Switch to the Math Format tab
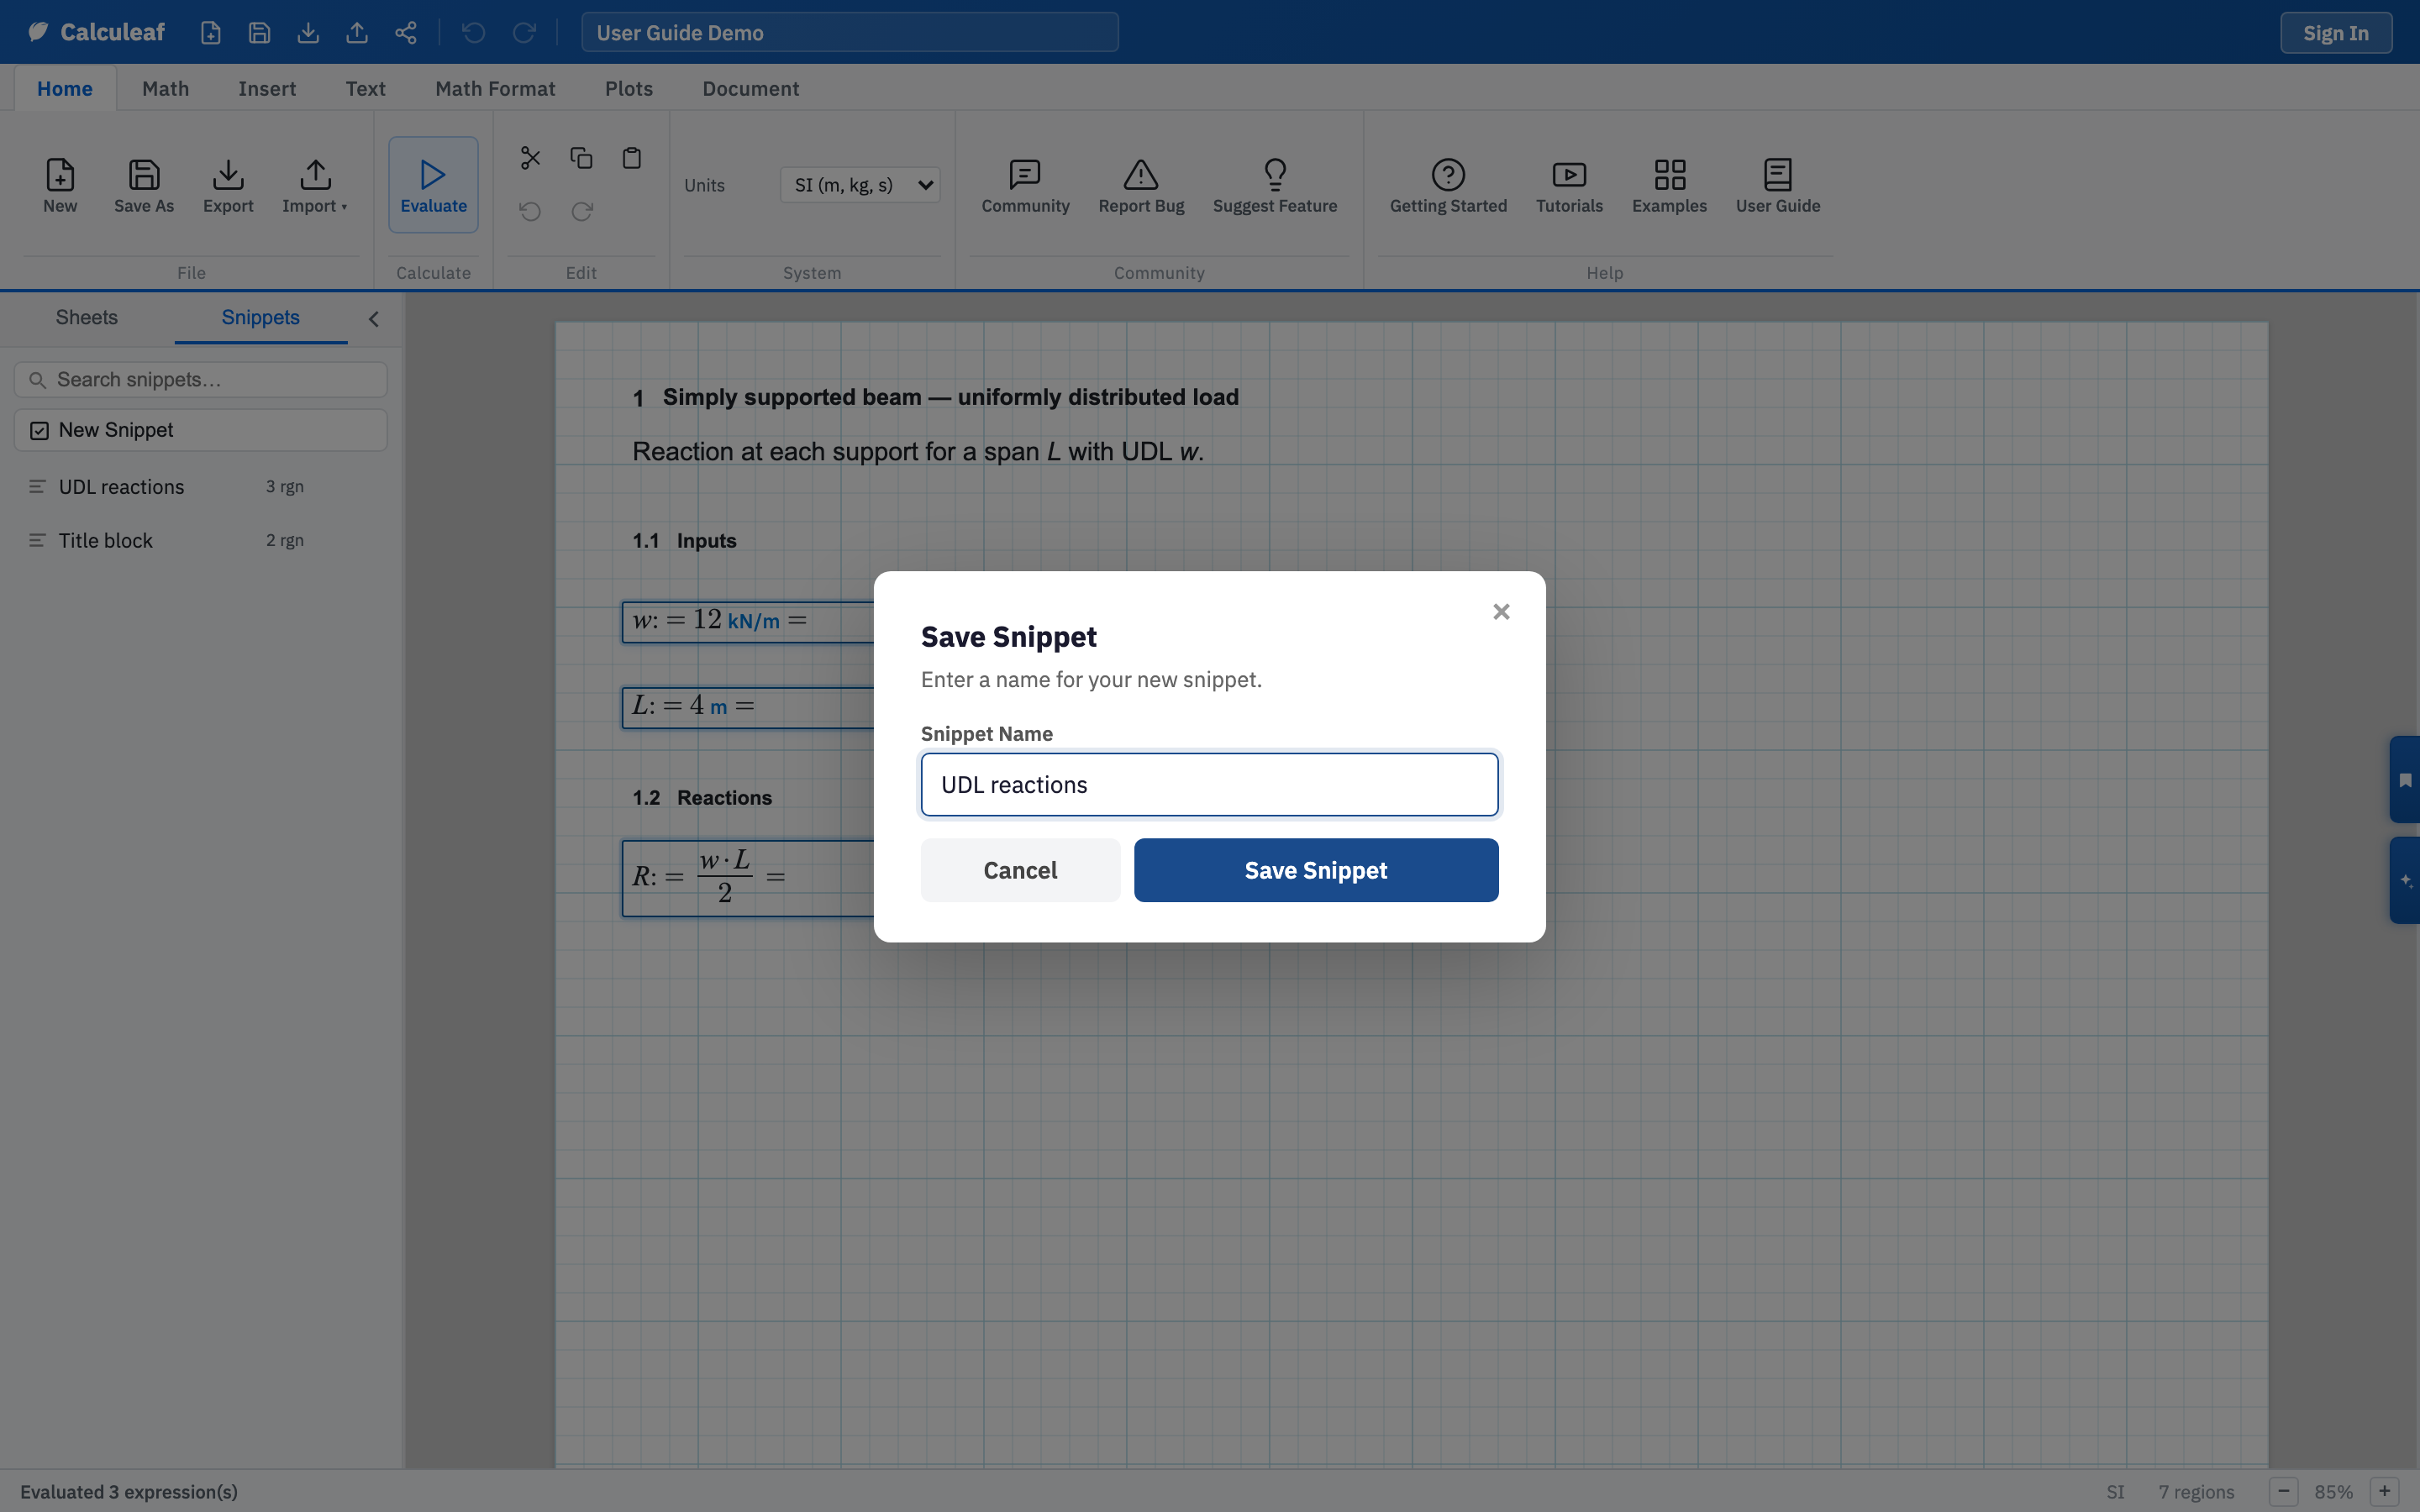The width and height of the screenshot is (2420, 1512). click(495, 89)
